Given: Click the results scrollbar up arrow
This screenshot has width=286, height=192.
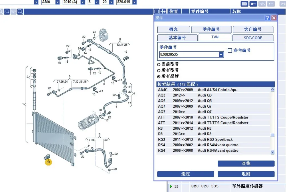Looking at the screenshot, I should click(273, 89).
